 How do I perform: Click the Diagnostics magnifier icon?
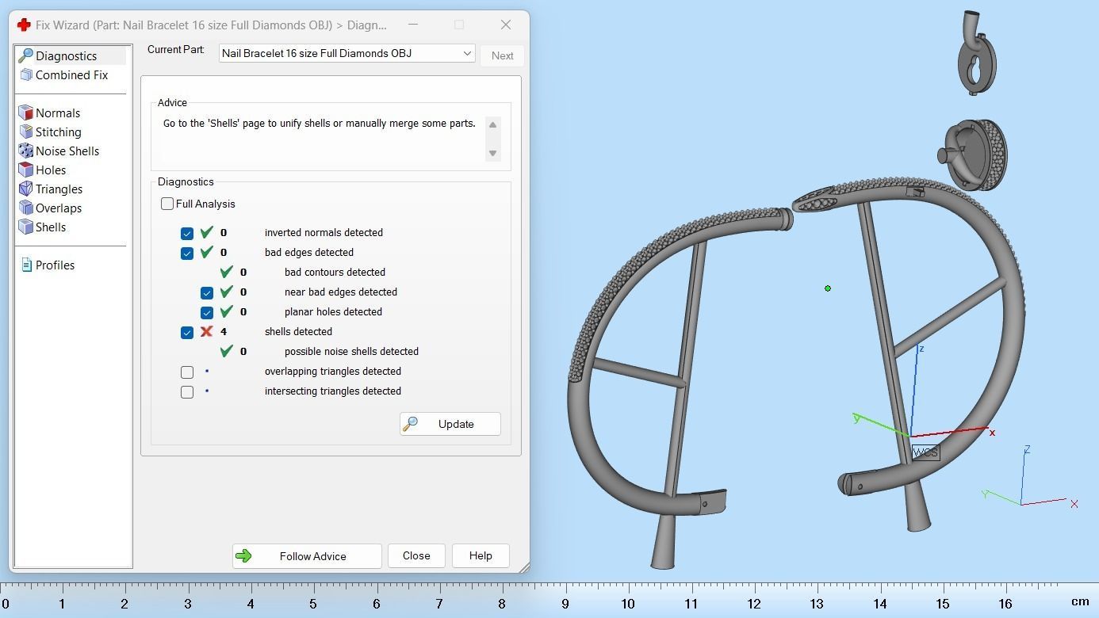25,55
